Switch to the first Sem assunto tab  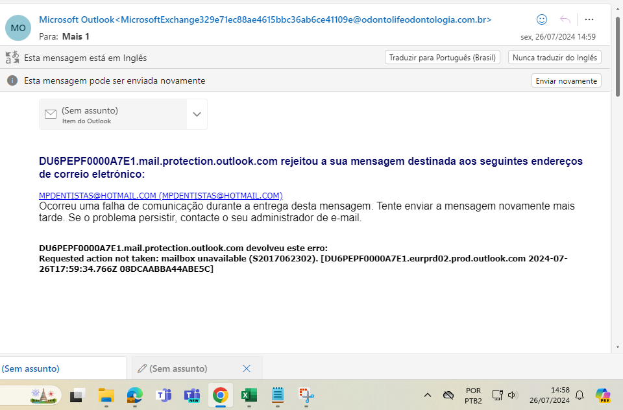click(x=31, y=368)
